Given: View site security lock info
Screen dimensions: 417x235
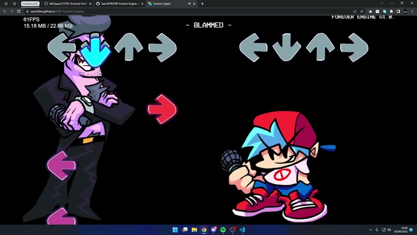Looking at the screenshot, I should click(27, 11).
